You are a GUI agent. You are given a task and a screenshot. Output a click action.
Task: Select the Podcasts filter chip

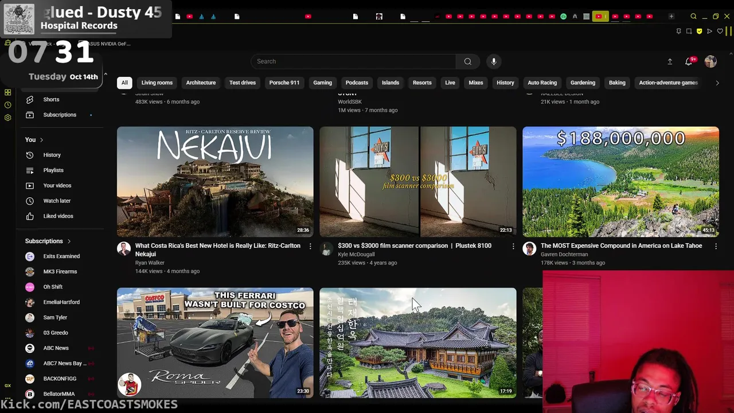(357, 83)
